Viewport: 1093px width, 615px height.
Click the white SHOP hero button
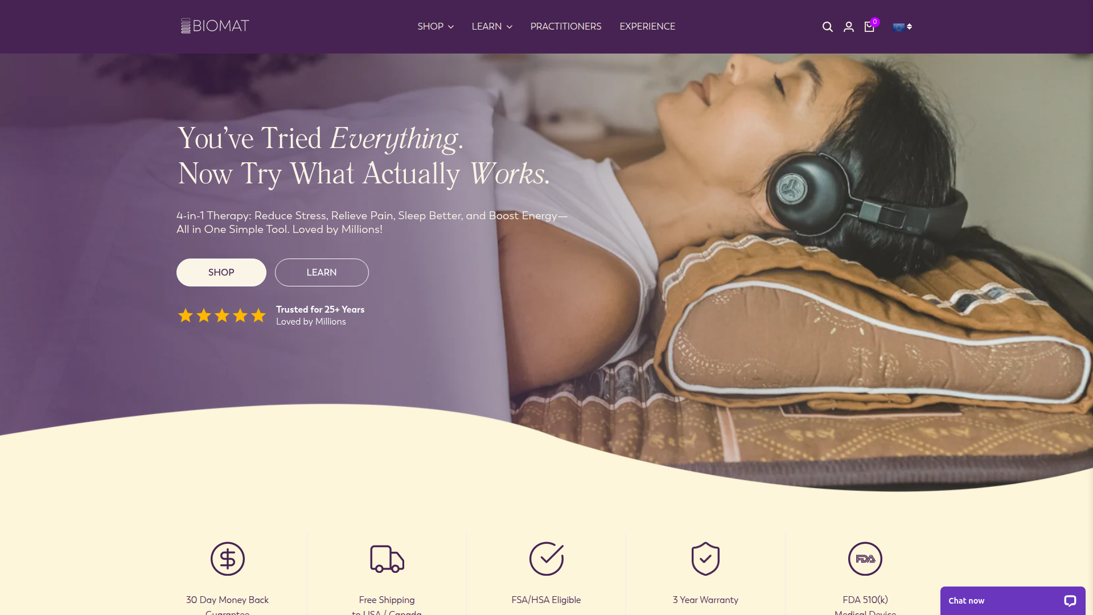221,273
